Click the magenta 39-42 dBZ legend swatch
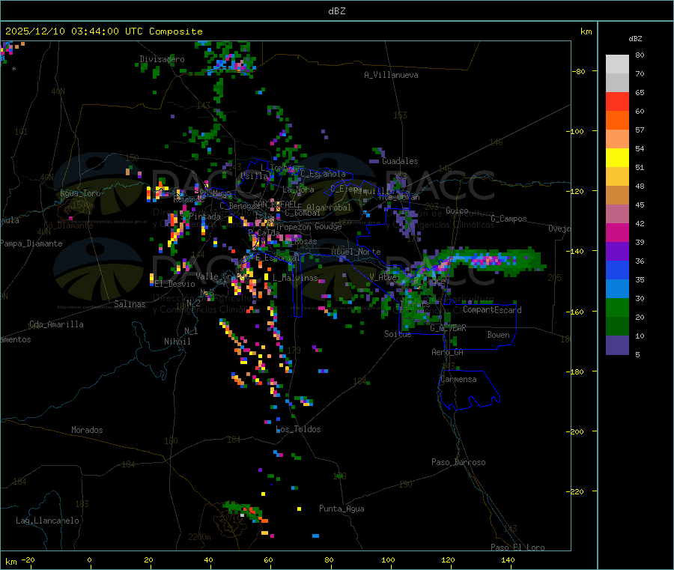Image resolution: width=674 pixels, height=570 pixels. [617, 232]
